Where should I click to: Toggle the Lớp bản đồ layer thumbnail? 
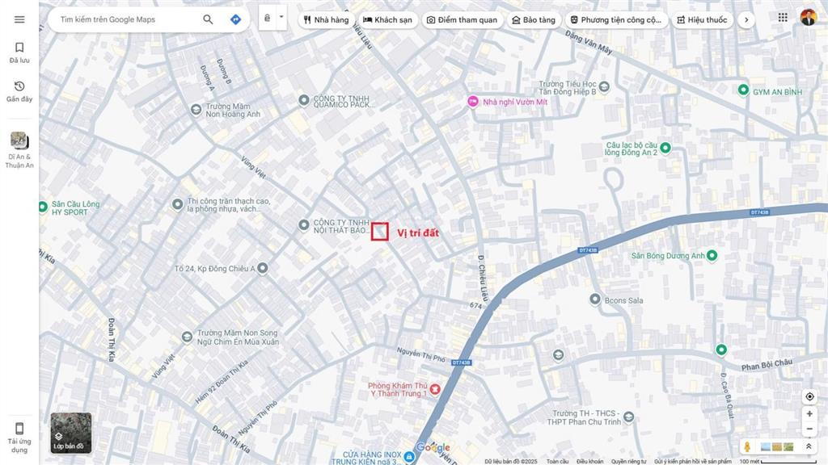[71, 434]
